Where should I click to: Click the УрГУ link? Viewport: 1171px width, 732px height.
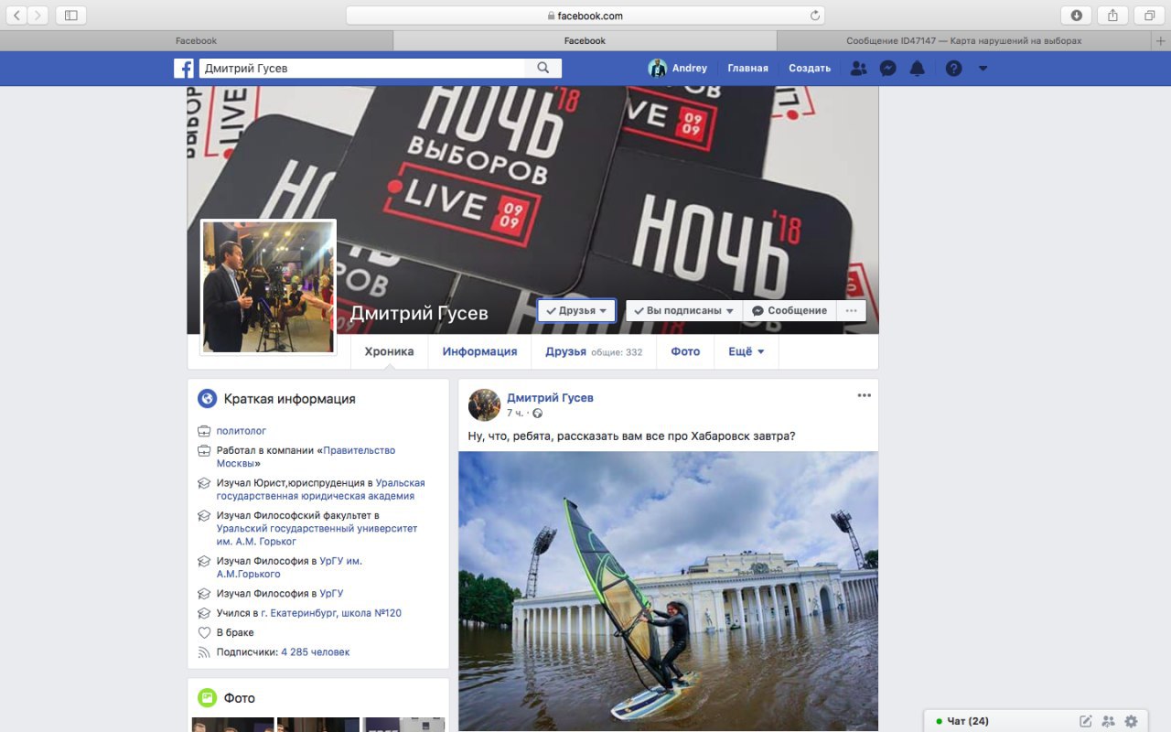coord(332,594)
